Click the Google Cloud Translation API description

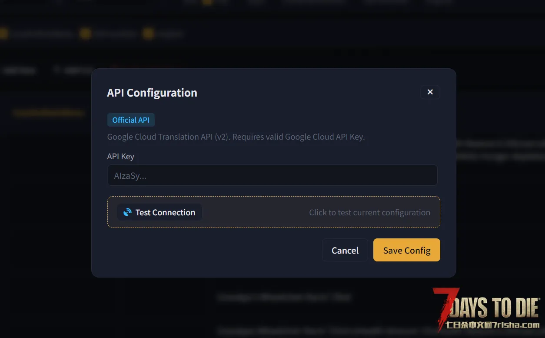pos(236,137)
